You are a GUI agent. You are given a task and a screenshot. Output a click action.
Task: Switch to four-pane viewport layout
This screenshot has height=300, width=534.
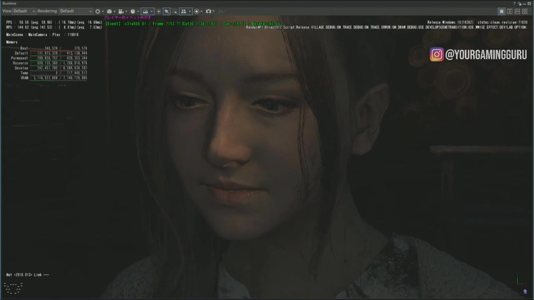pos(525,12)
